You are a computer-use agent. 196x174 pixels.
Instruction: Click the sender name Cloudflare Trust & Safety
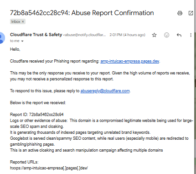[x=36, y=35]
